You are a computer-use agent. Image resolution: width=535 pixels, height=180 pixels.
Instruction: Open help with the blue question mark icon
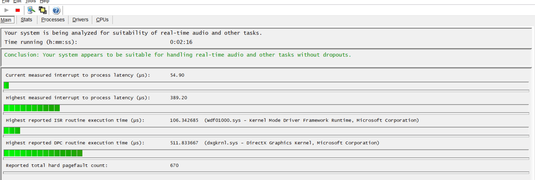point(56,10)
